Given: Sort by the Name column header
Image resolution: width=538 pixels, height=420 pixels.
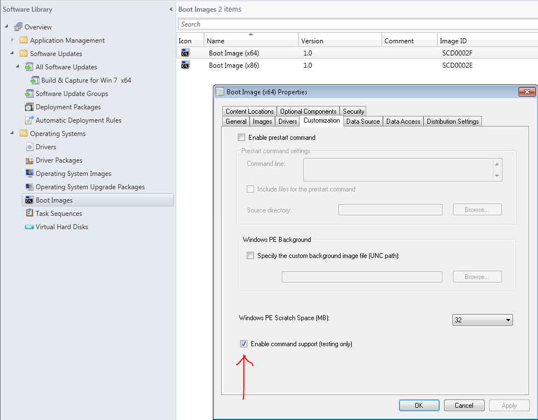Looking at the screenshot, I should [251, 41].
